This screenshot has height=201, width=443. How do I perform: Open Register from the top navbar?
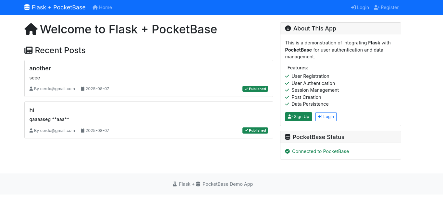click(386, 7)
